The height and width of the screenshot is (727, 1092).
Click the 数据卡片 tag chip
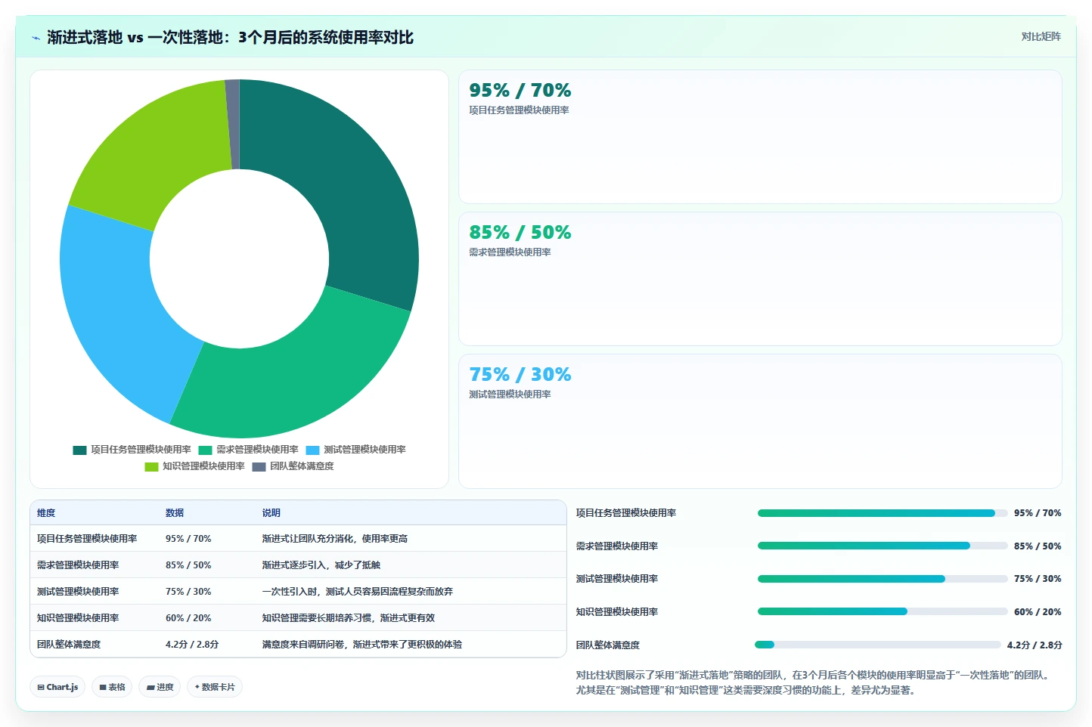[215, 687]
